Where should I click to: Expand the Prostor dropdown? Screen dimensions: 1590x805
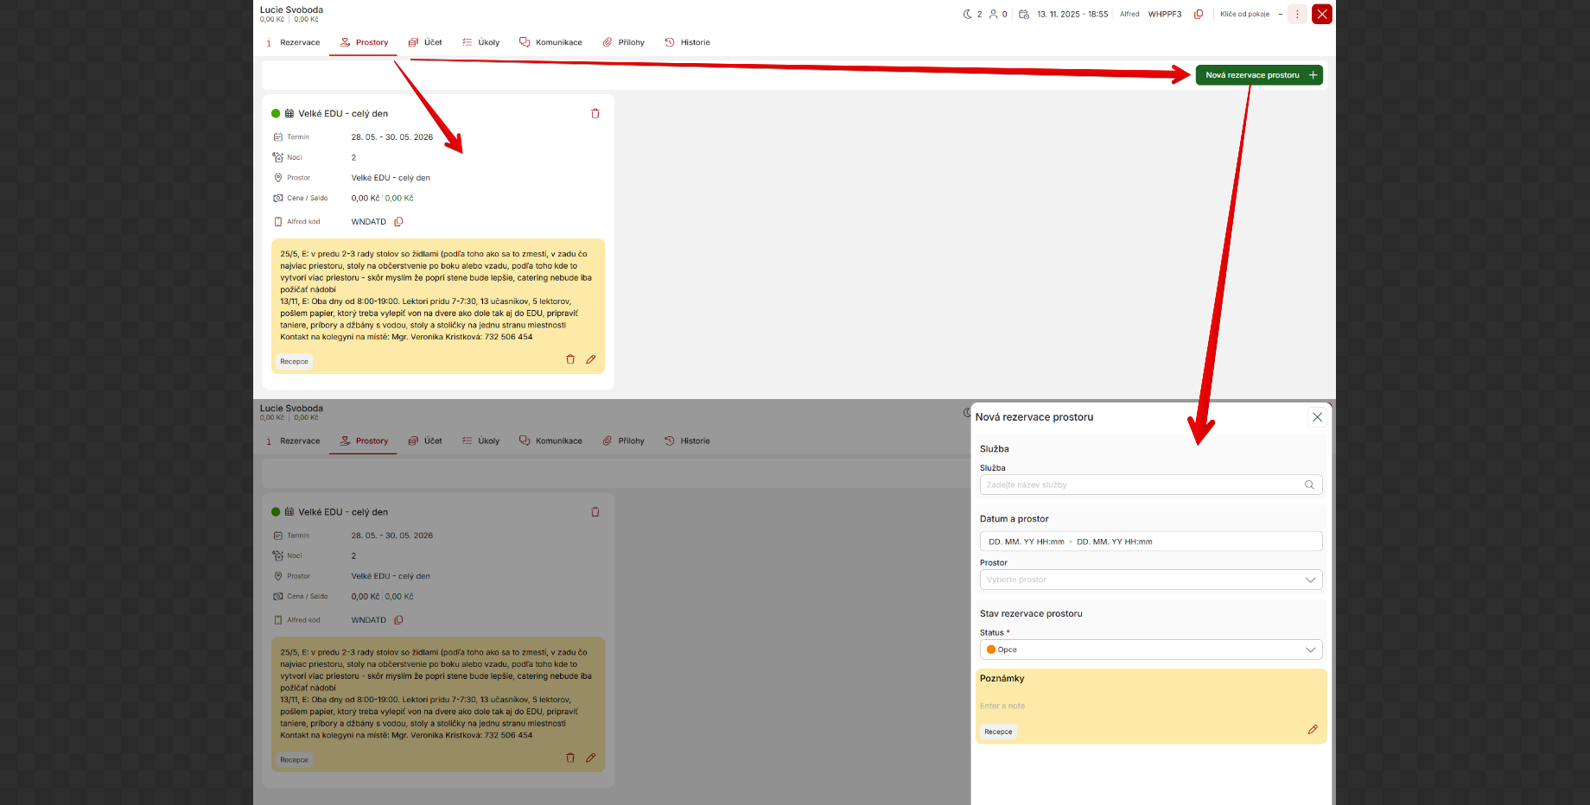pyautogui.click(x=1151, y=580)
